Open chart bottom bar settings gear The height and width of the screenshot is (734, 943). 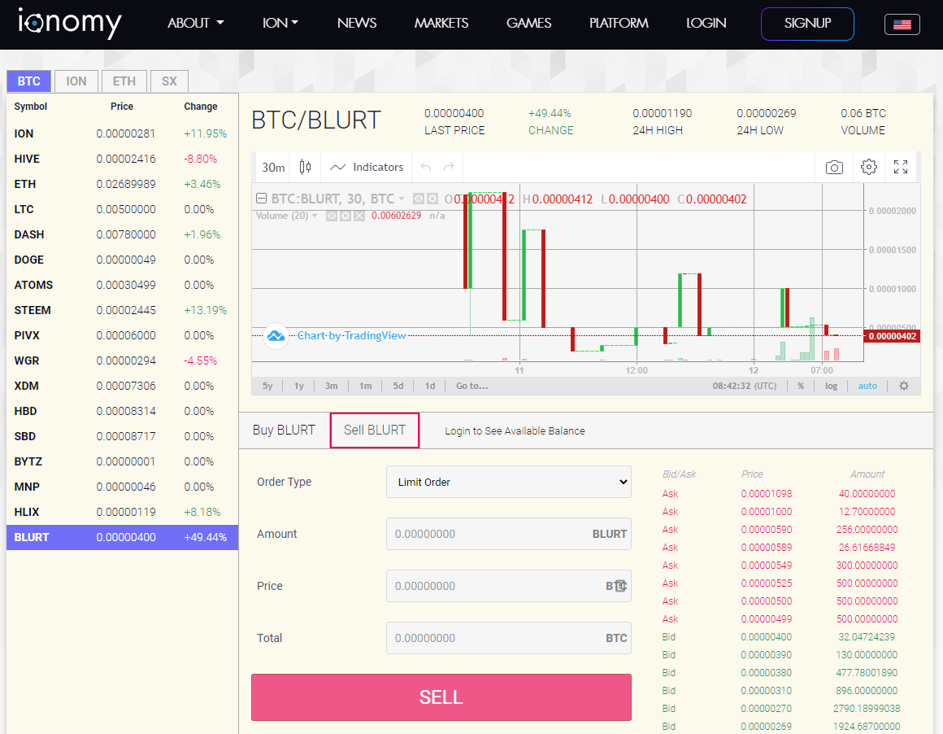pyautogui.click(x=904, y=386)
